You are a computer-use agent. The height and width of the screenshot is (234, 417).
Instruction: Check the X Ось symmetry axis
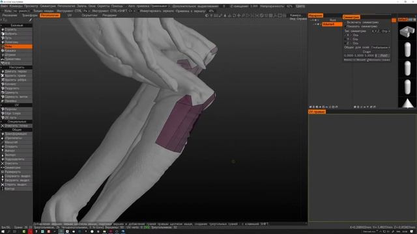pos(345,35)
